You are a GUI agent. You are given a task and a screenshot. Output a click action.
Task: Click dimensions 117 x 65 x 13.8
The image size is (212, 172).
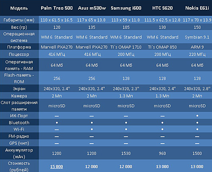tap(91, 20)
